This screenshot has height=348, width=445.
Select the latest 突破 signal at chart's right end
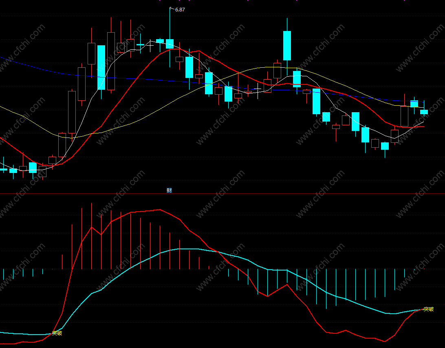tap(429, 309)
